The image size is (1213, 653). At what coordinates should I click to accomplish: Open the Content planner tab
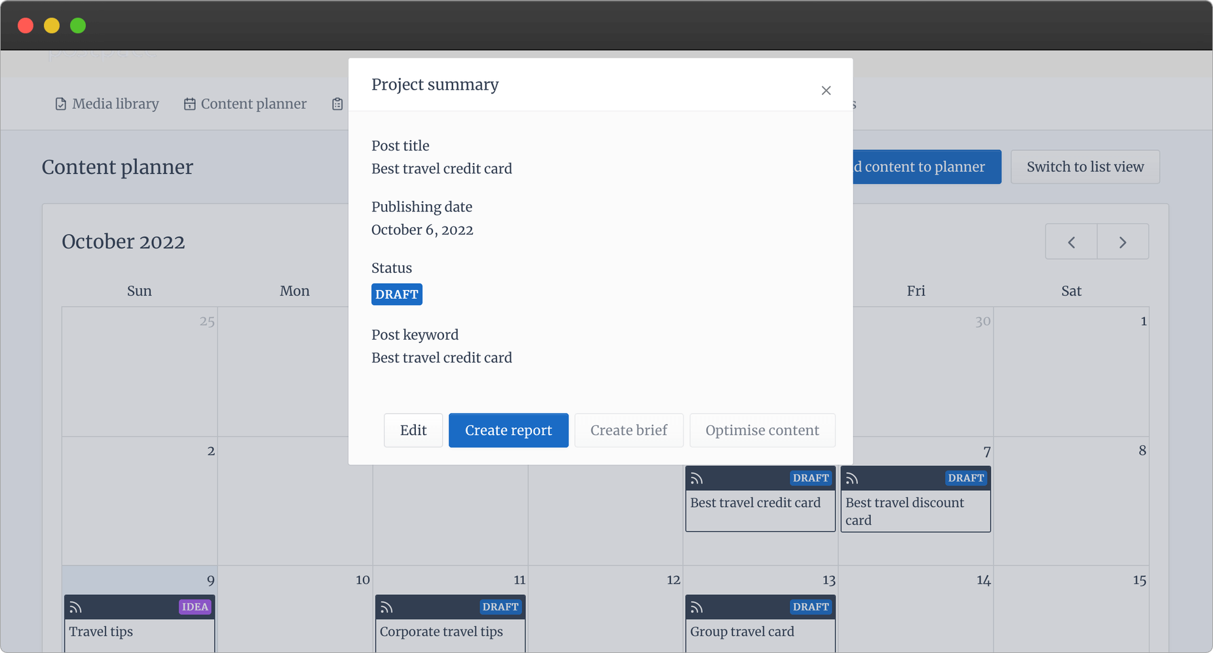click(x=245, y=103)
